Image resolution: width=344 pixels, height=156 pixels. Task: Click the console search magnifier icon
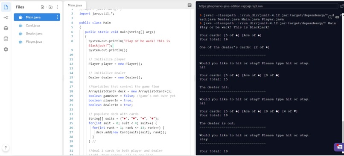tap(330, 17)
